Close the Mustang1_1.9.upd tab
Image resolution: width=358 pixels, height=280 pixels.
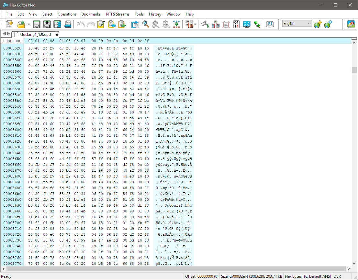click(x=57, y=34)
